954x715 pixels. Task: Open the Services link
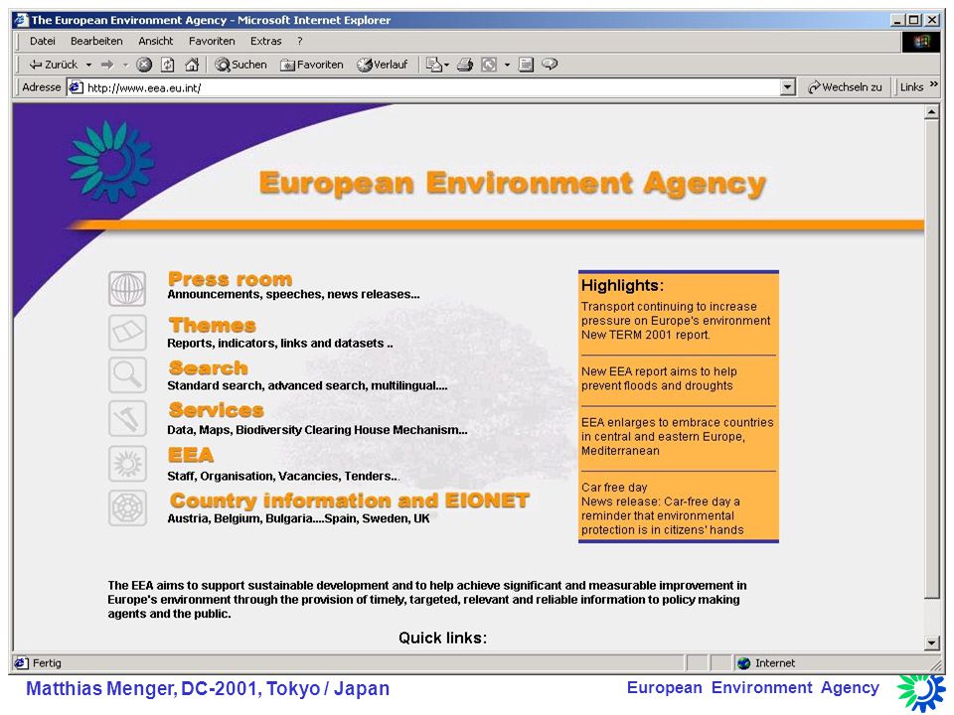(x=217, y=410)
